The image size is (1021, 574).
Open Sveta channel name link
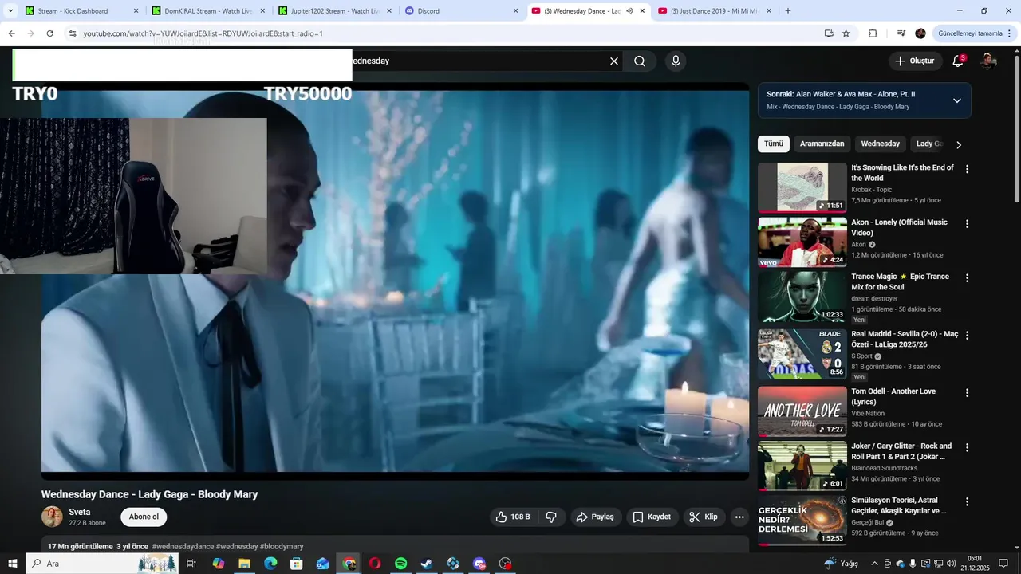pos(80,512)
